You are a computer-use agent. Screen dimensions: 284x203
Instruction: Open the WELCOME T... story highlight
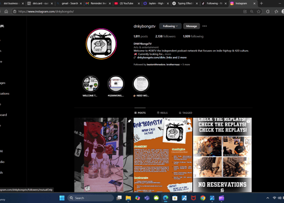click(90, 84)
